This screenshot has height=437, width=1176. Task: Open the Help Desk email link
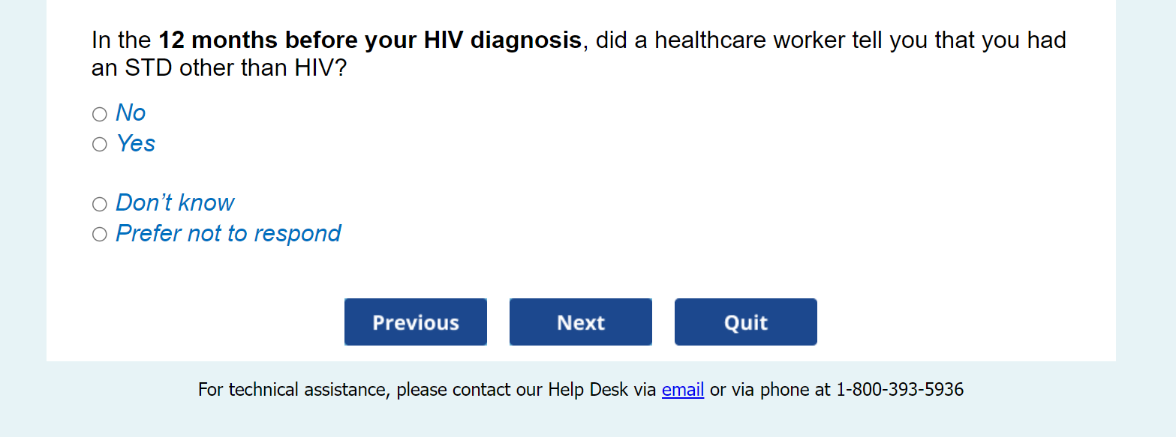pos(682,390)
